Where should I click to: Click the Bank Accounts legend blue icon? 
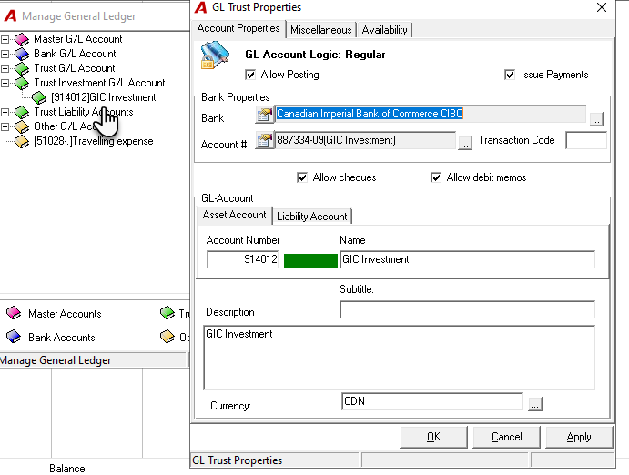14,337
